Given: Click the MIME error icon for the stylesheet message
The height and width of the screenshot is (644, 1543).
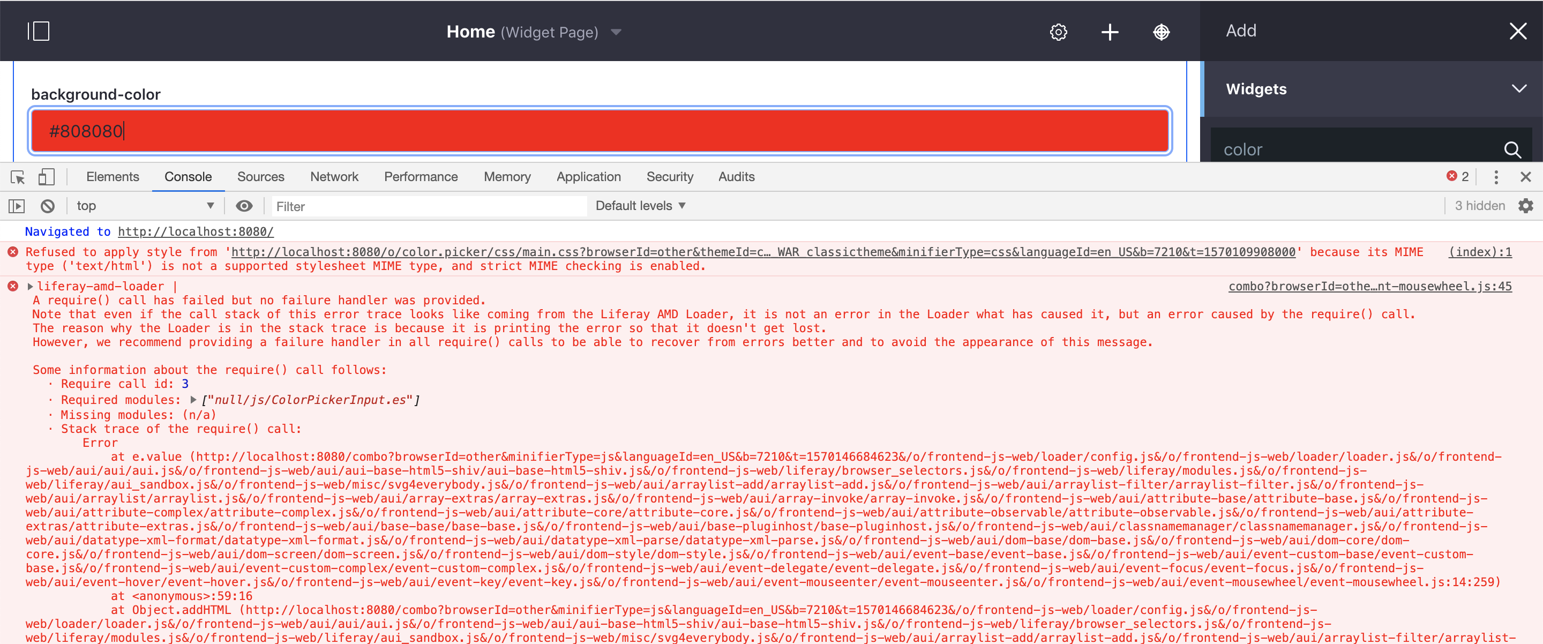Looking at the screenshot, I should click(12, 252).
